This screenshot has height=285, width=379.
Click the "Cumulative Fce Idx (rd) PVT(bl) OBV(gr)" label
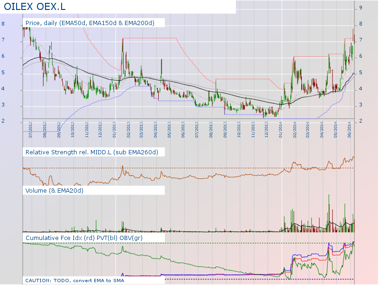84,238
